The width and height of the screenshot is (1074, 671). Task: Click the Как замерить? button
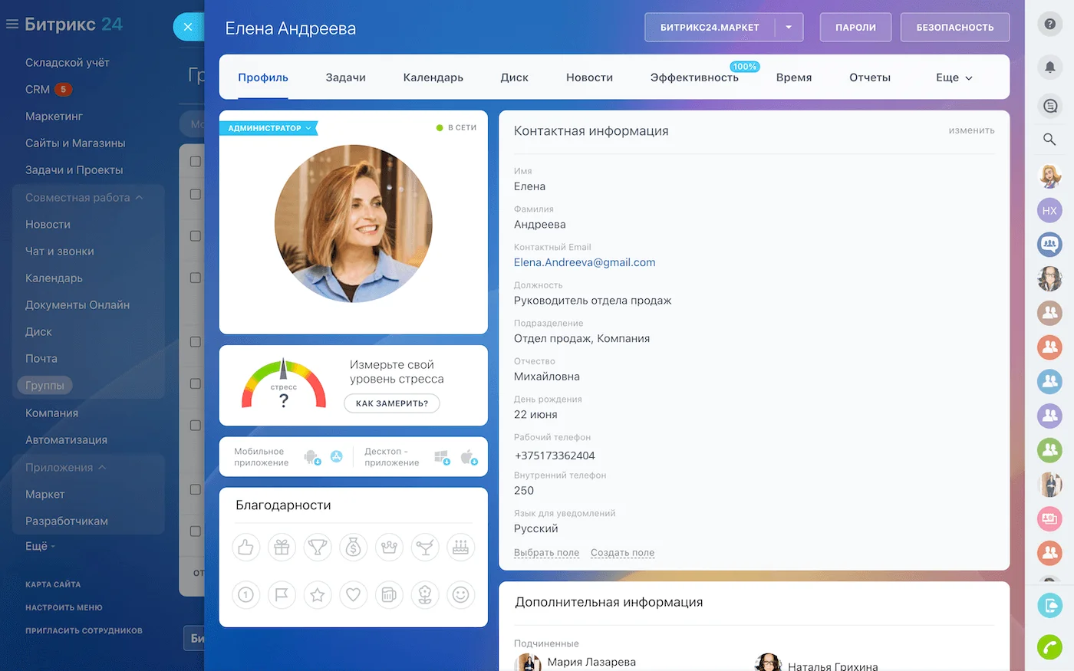click(391, 403)
